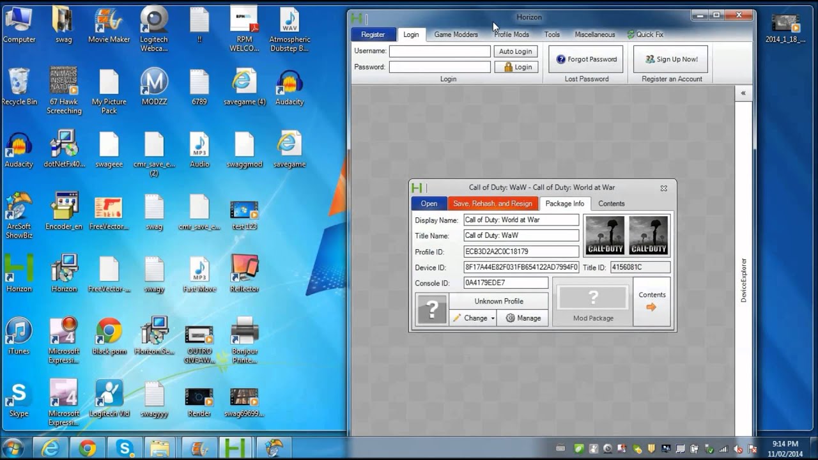The height and width of the screenshot is (460, 818).
Task: Click into the Password field
Action: pyautogui.click(x=440, y=66)
